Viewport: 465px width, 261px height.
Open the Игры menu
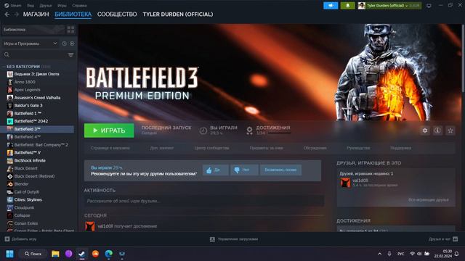[x=62, y=5]
